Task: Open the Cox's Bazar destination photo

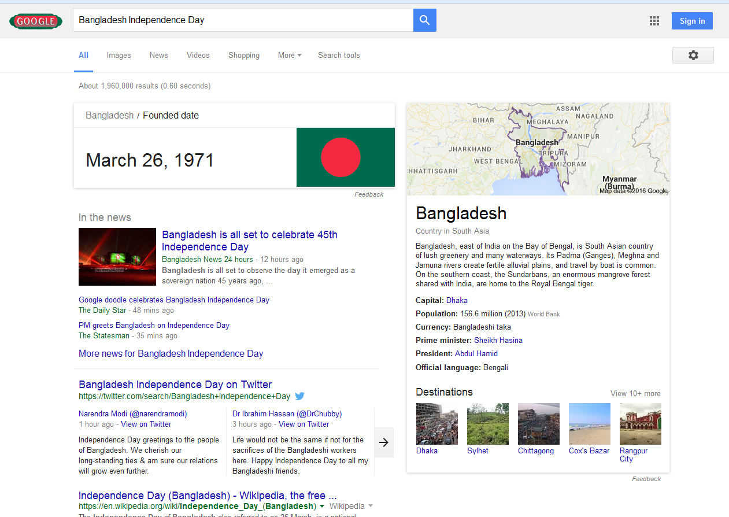Action: coord(589,424)
